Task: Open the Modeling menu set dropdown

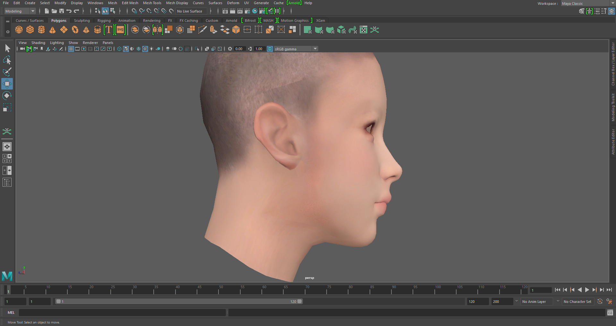Action: pos(20,11)
